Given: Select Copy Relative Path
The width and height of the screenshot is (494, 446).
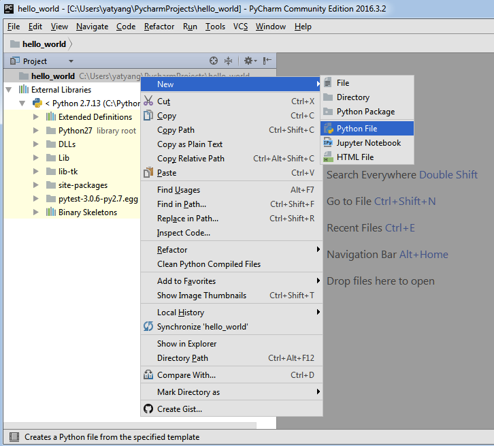Looking at the screenshot, I should [231, 158].
